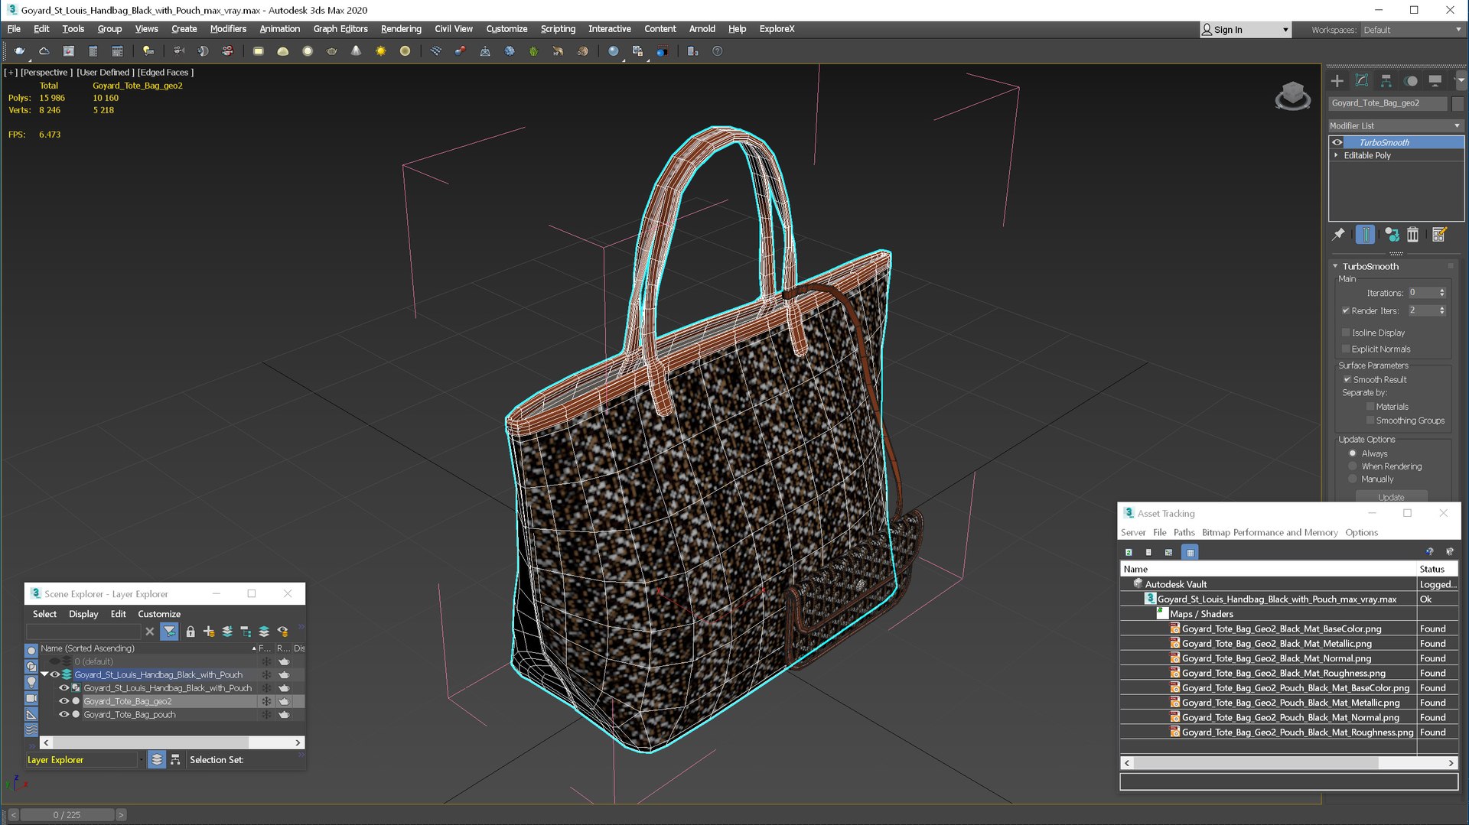Click the lights display filter bulb icon

click(31, 682)
